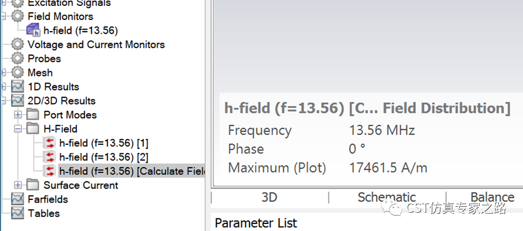
Task: Switch to the 3D view tab
Action: (269, 197)
